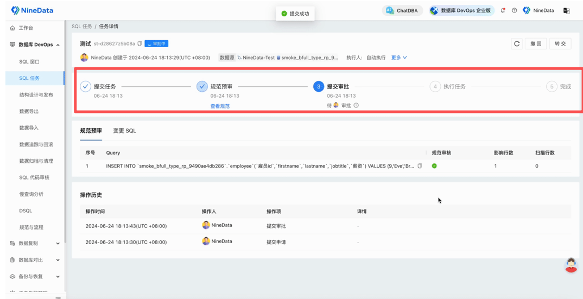
Task: Open the customer support avatar icon
Action: (x=571, y=265)
